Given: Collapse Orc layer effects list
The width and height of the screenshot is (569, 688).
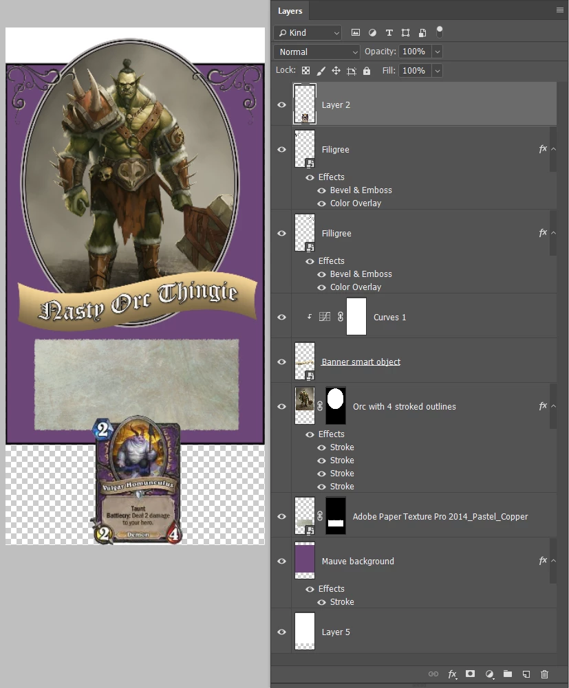Looking at the screenshot, I should click(x=554, y=406).
